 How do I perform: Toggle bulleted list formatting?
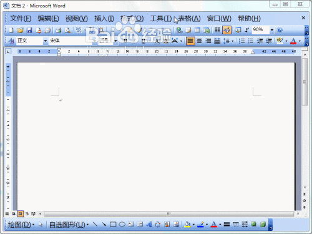coord(251,41)
